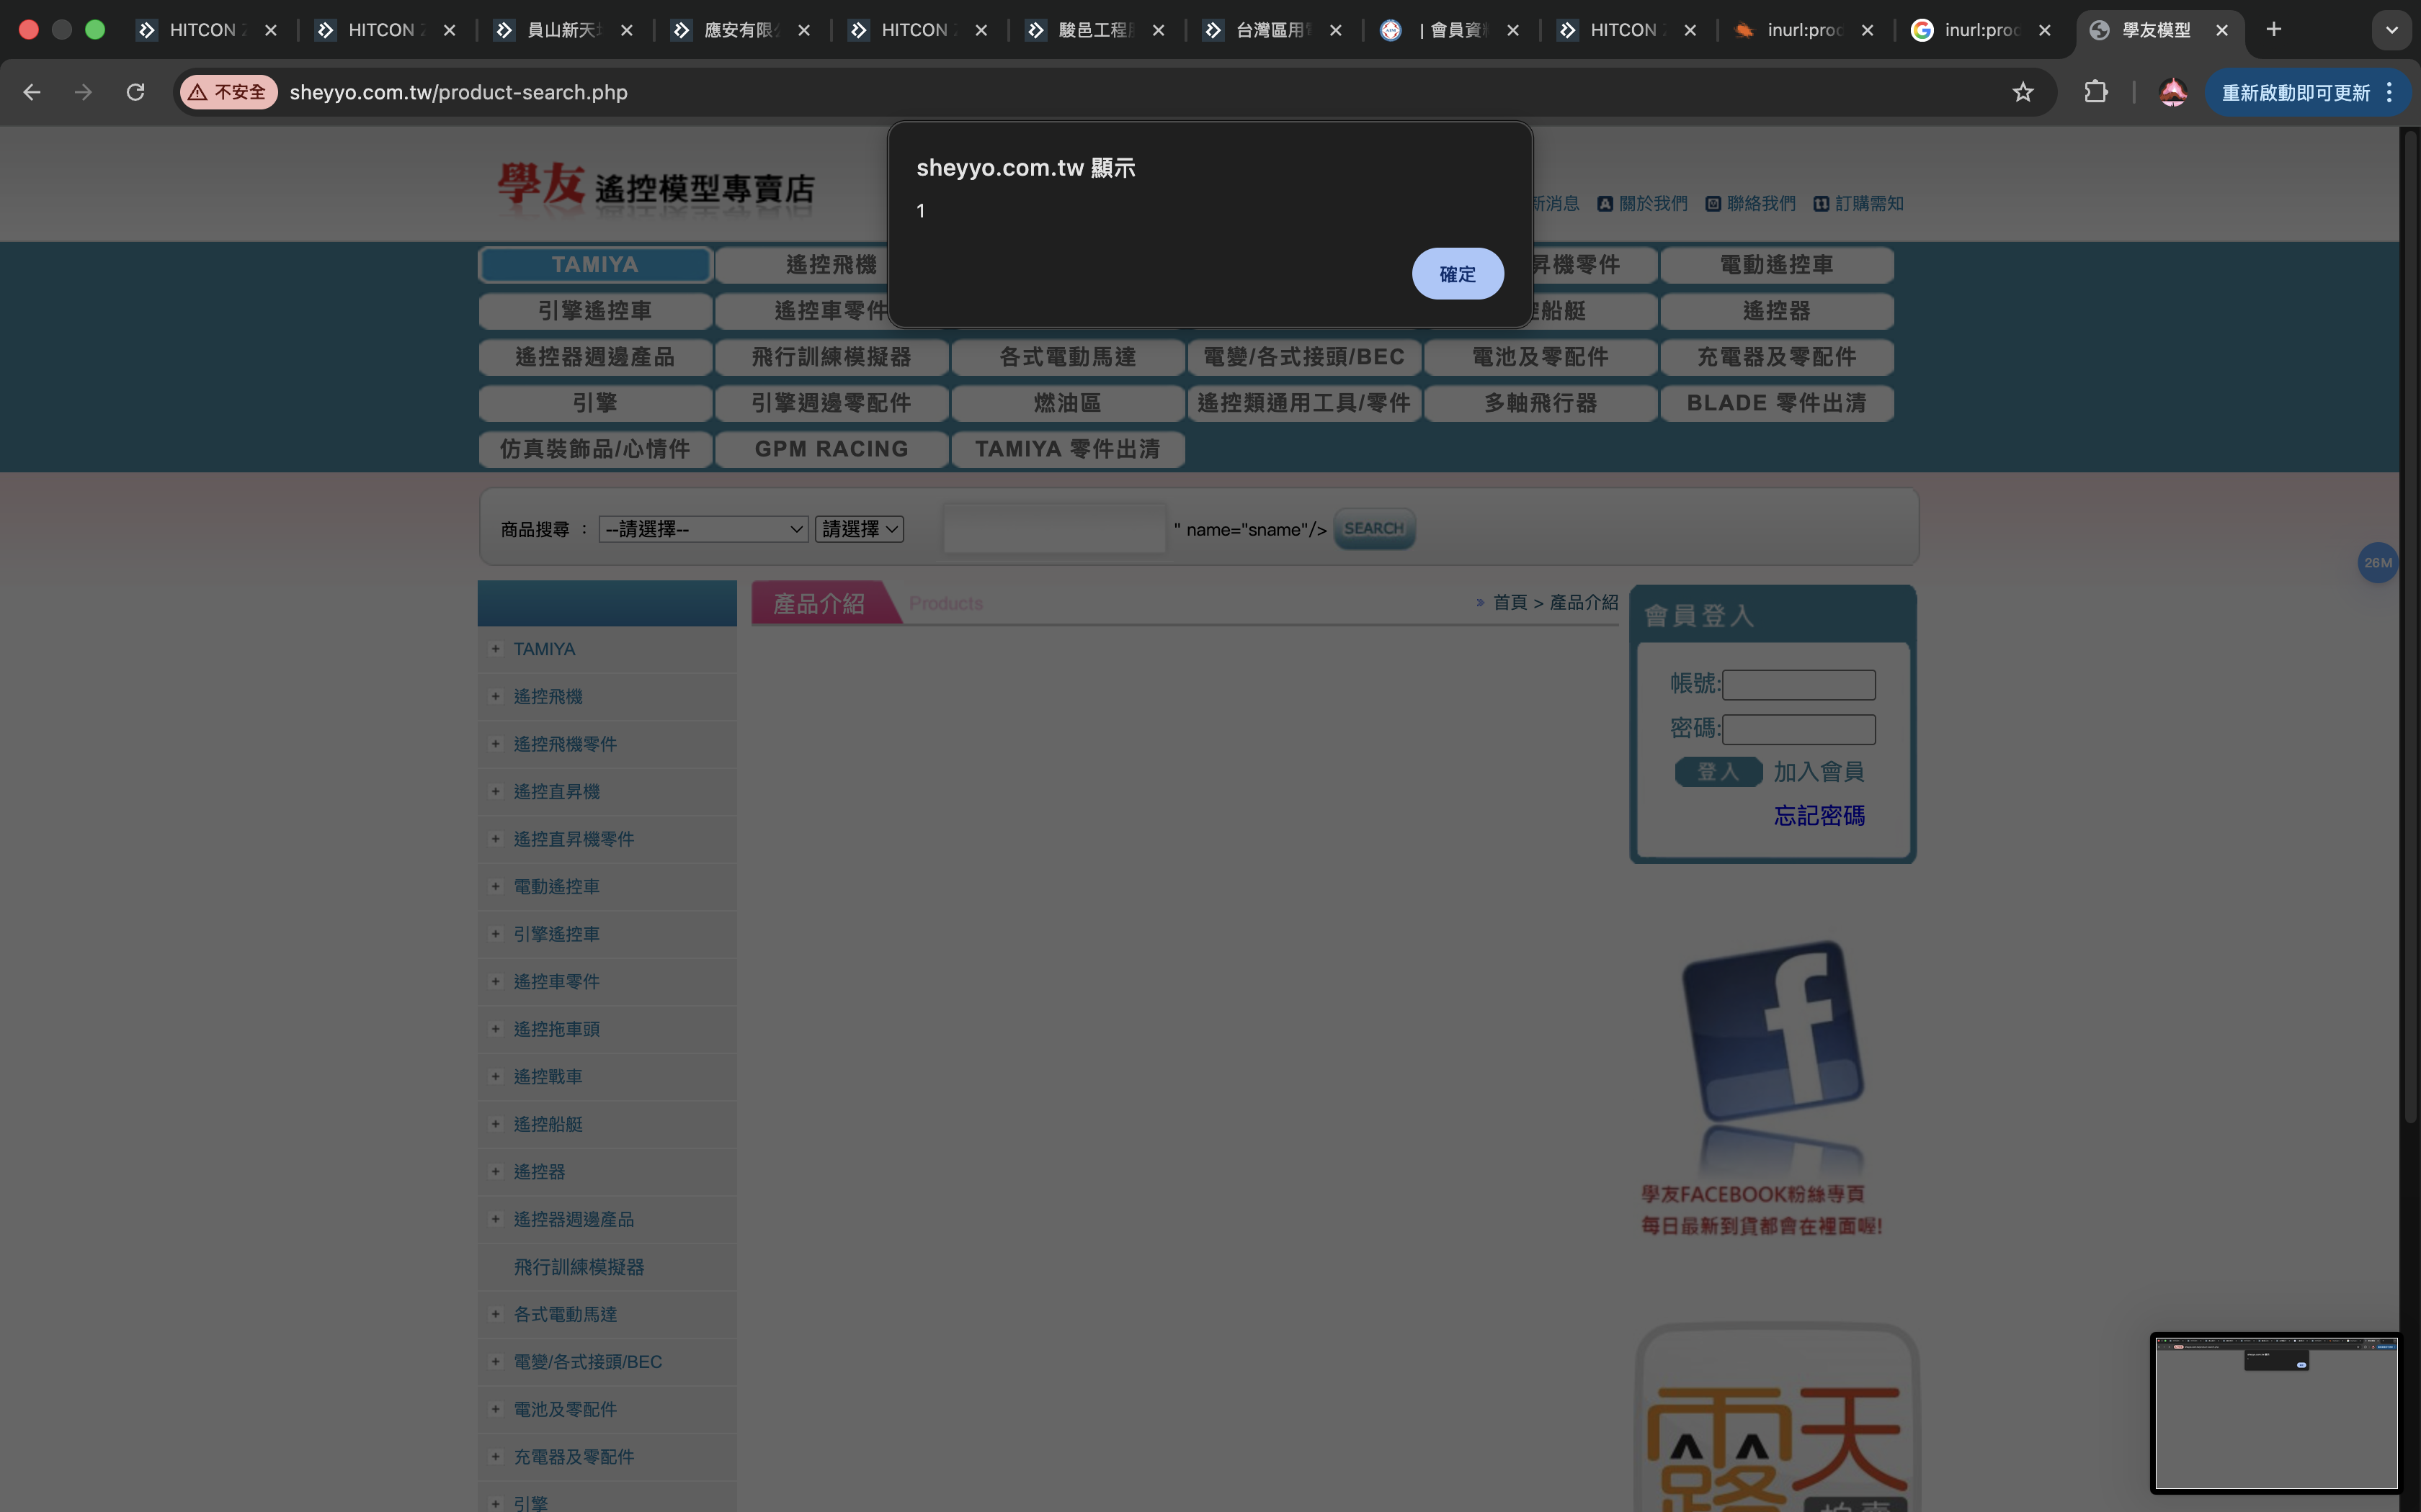The width and height of the screenshot is (2421, 1512).
Task: Open the extensions puzzle icon
Action: click(2095, 92)
